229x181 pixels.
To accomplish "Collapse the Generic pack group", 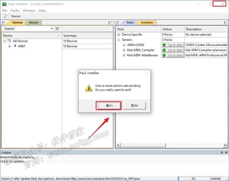I will 119,40.
